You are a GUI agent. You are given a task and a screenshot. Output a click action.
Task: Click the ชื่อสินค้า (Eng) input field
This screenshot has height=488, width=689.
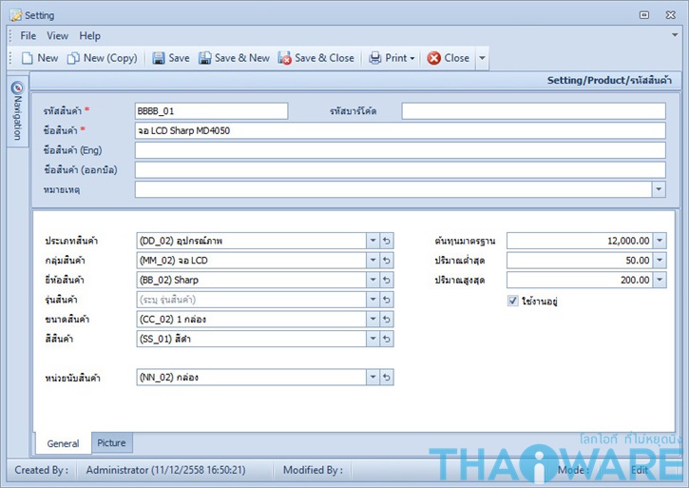point(400,150)
